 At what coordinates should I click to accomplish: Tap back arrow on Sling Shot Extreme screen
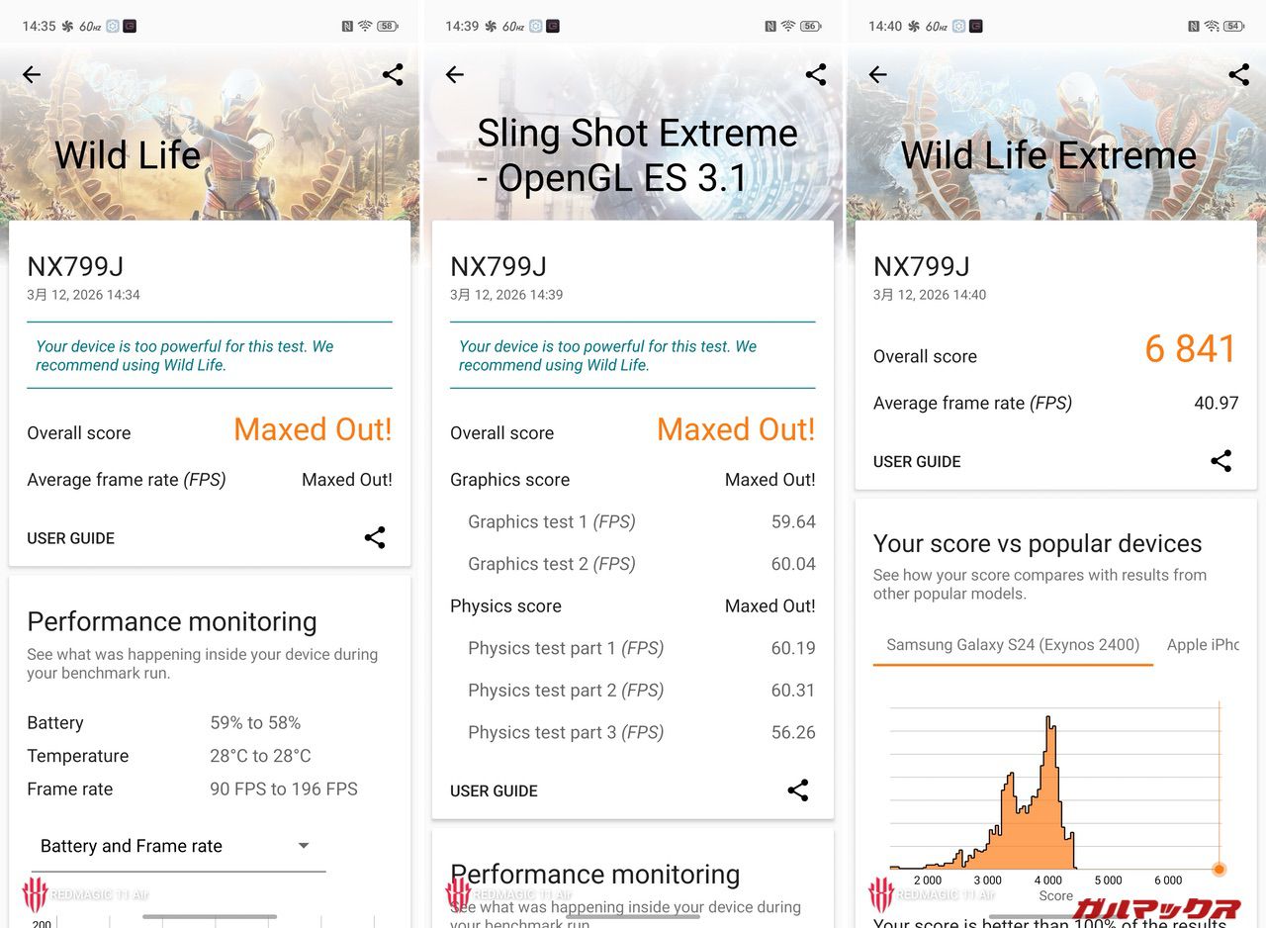455,74
